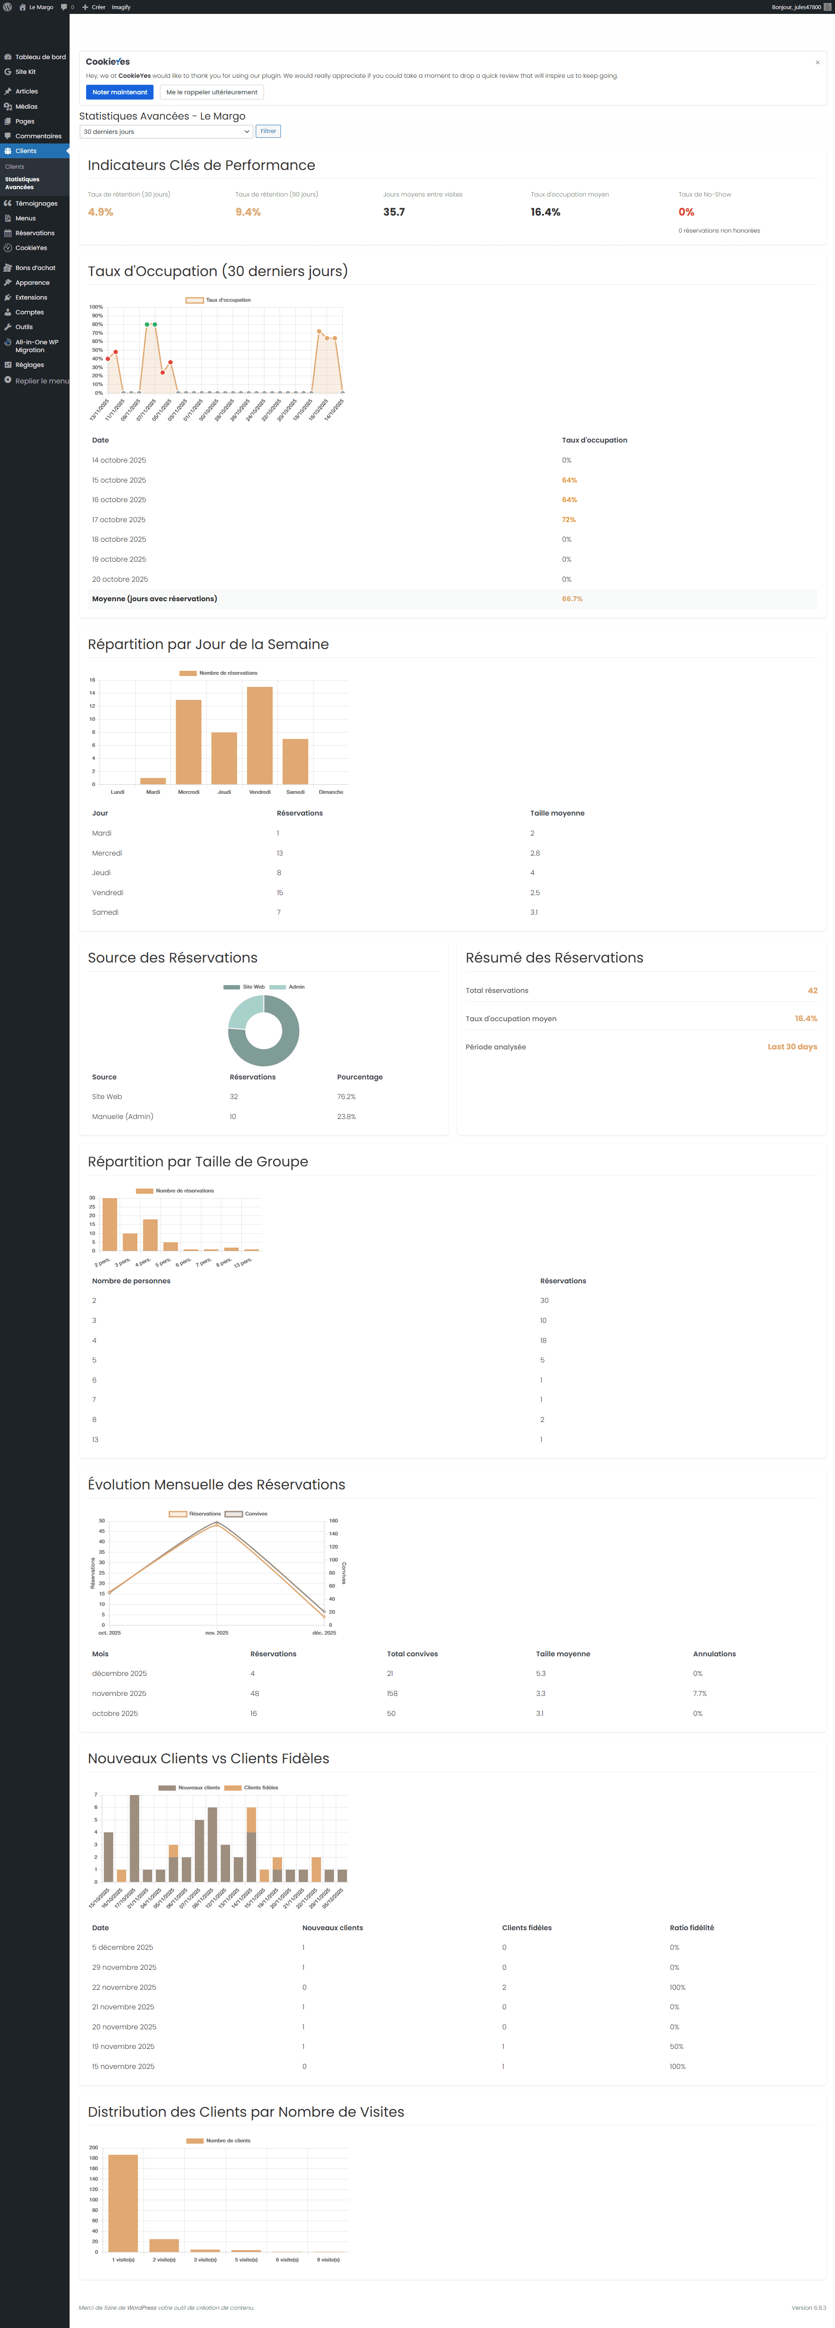Click the comments bubble icon in top bar
835x2328 pixels.
(x=64, y=7)
